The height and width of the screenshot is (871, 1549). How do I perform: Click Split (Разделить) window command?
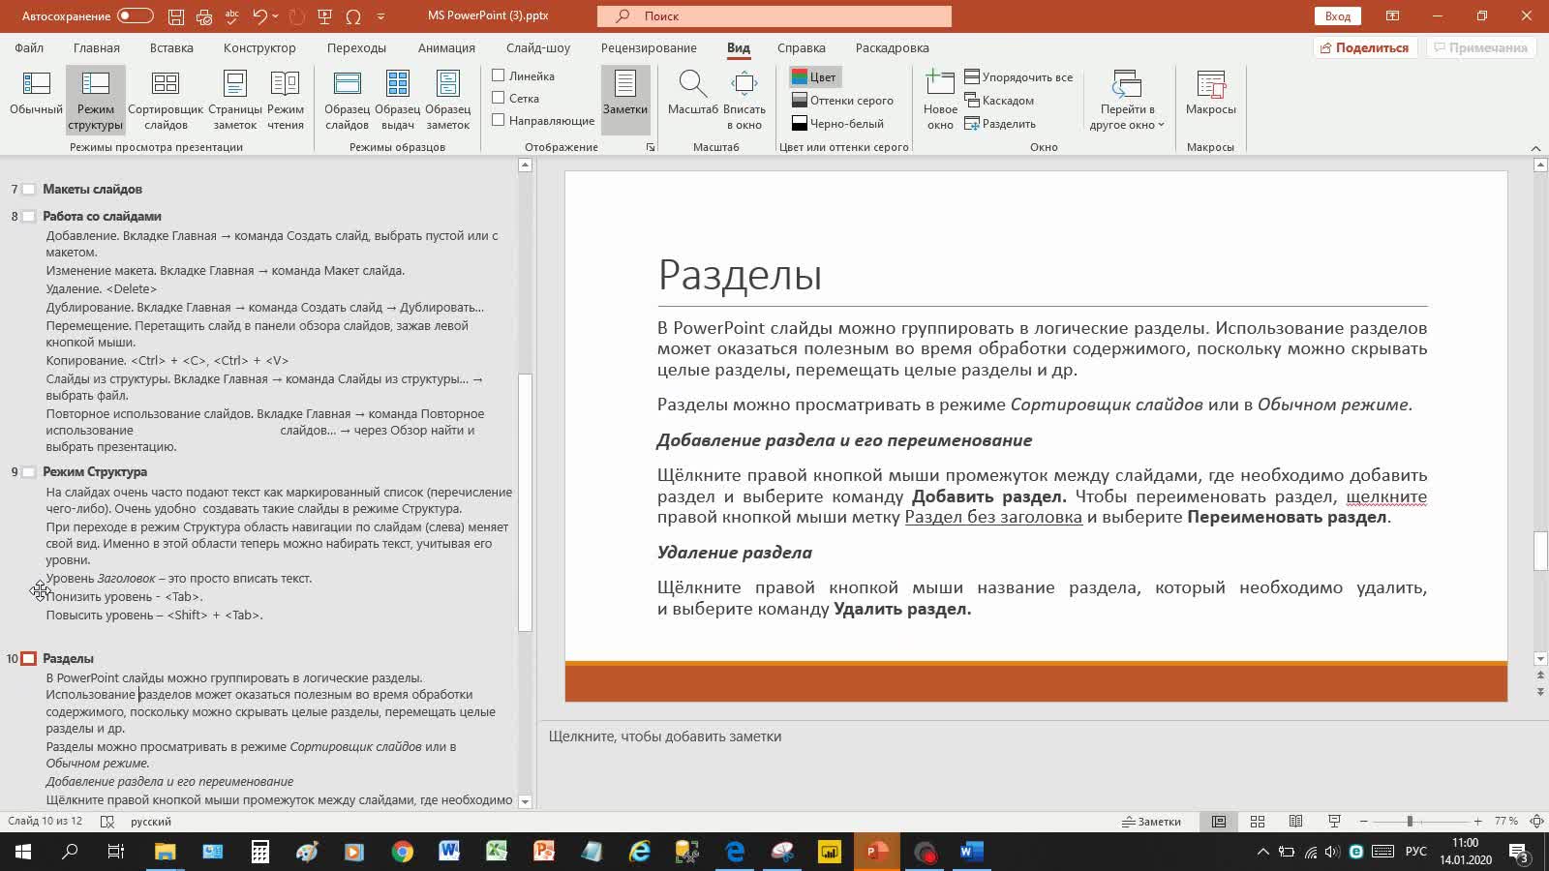(1000, 124)
